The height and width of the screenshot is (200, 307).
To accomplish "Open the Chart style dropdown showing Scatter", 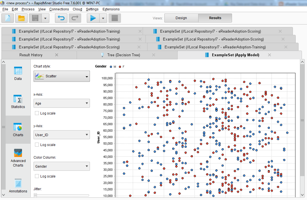I will (x=61, y=76).
